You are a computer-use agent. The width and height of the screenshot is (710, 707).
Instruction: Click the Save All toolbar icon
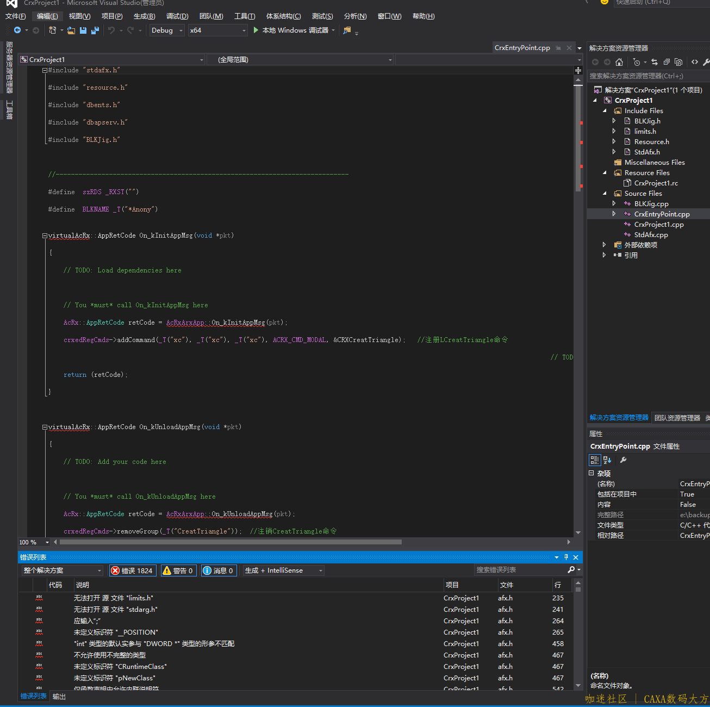95,30
